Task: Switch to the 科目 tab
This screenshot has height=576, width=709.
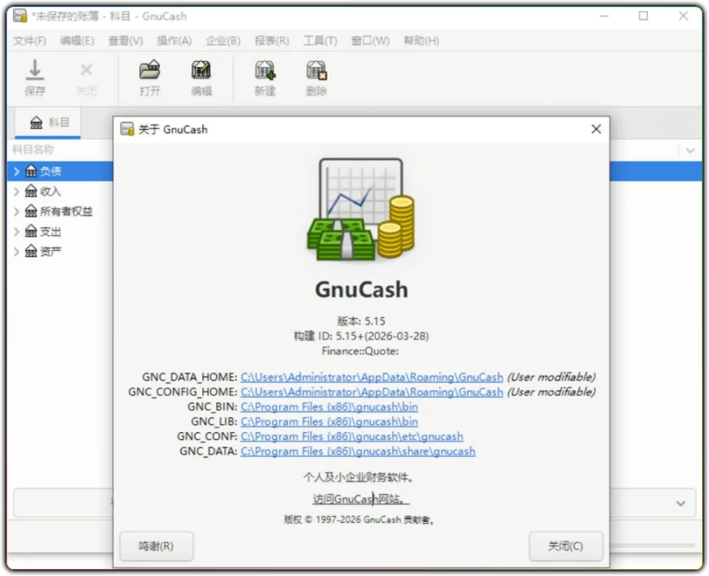Action: [47, 122]
